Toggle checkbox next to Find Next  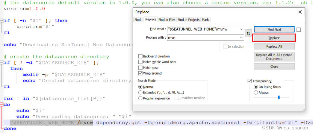coord(298,30)
